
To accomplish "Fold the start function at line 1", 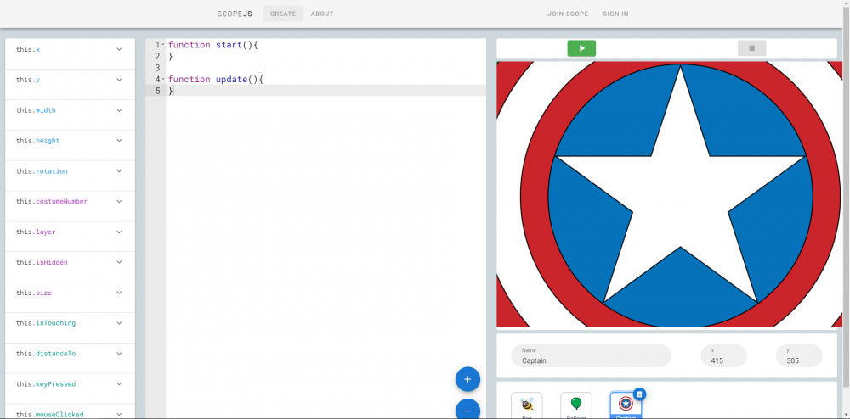I will [x=163, y=45].
